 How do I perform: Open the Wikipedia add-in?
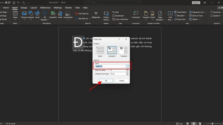tap(96, 15)
